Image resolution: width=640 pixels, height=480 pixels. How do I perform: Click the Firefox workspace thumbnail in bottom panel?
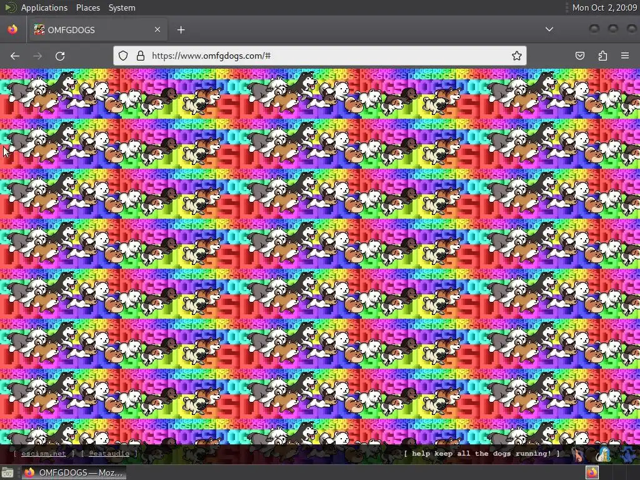pyautogui.click(x=592, y=472)
